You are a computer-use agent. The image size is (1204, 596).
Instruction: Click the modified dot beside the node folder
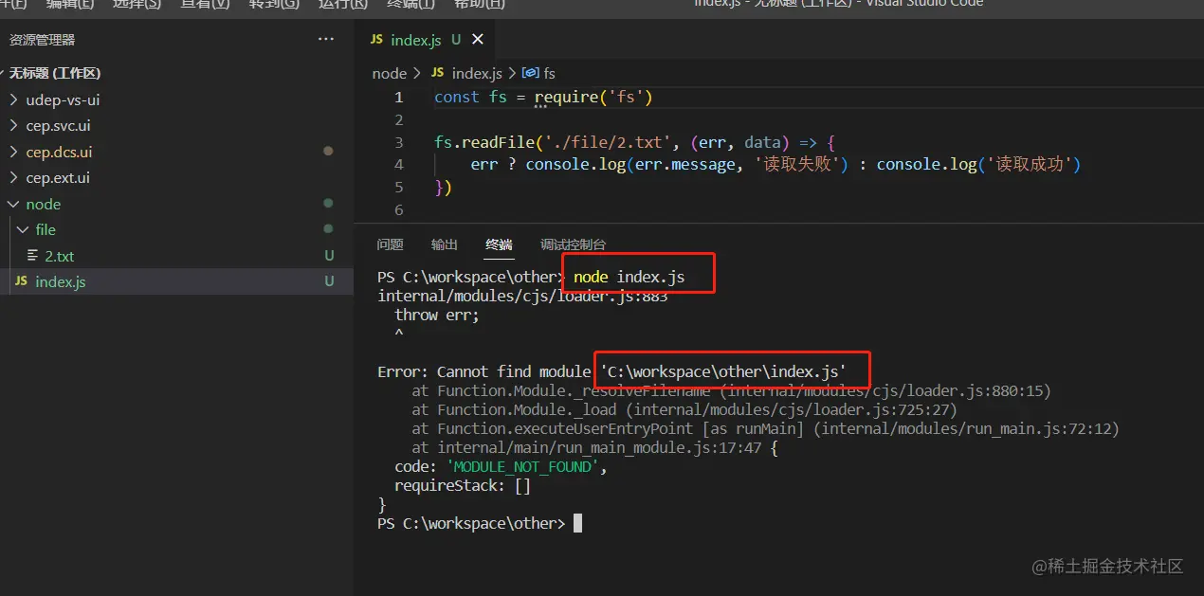pyautogui.click(x=328, y=203)
